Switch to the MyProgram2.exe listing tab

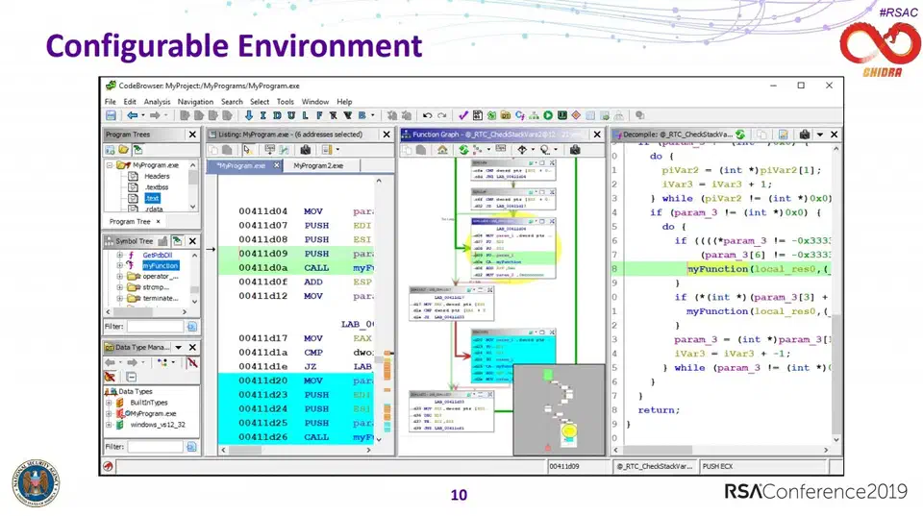318,166
